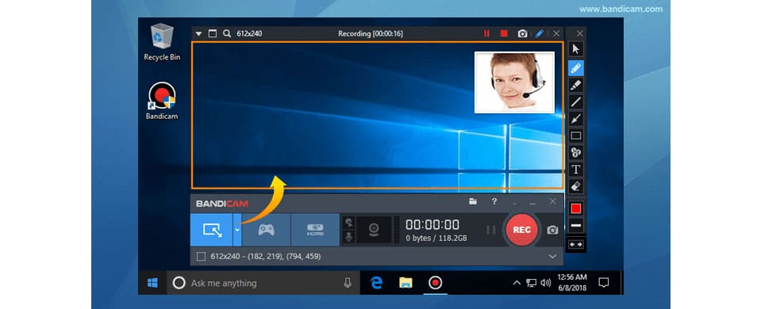This screenshot has height=309, width=757.
Task: Pause recording in the capture bar
Action: (486, 33)
